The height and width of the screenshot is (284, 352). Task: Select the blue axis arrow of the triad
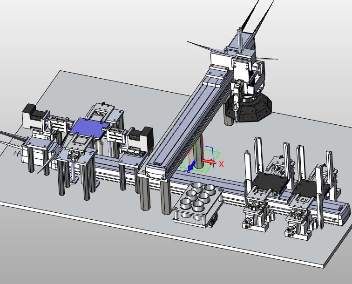(191, 166)
